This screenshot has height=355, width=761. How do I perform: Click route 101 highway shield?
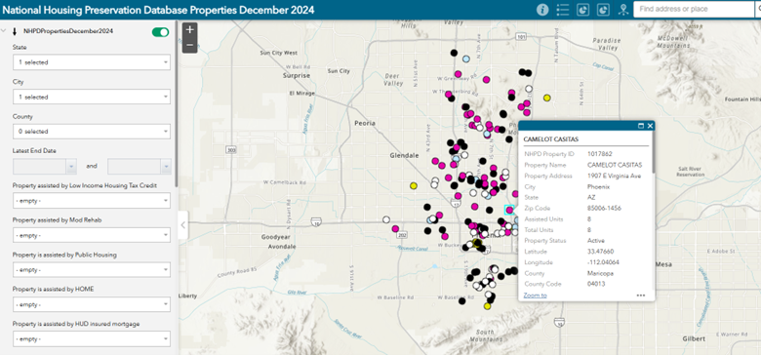pos(521,36)
